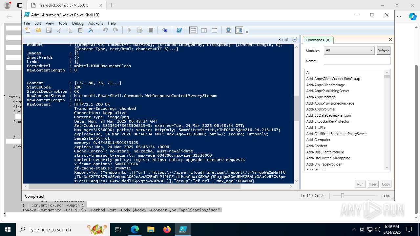Viewport: 420px width, 236px height.
Task: Close the Commands add-on pane
Action: pos(390,40)
